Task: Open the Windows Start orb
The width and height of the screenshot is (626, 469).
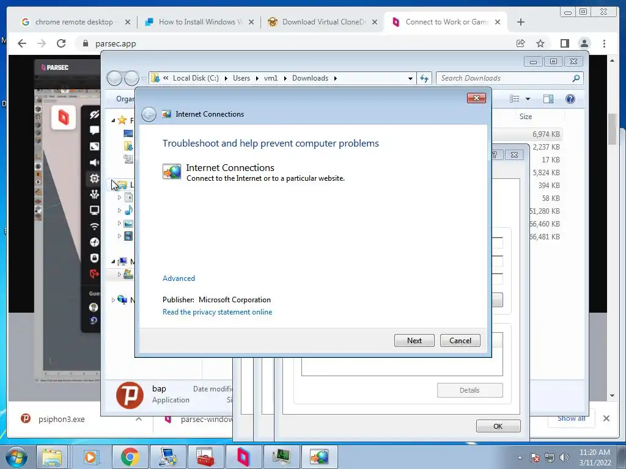Action: (x=17, y=457)
